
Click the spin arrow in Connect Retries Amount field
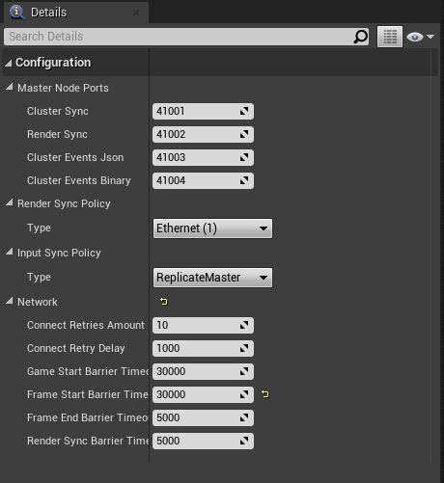[x=244, y=325]
